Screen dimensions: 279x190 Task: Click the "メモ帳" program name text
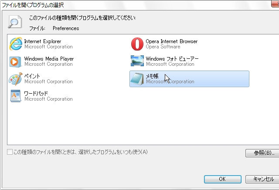tap(152, 76)
